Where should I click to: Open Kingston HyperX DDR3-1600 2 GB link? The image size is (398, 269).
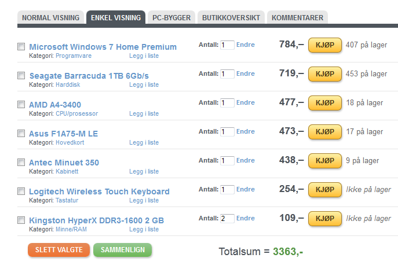point(96,220)
